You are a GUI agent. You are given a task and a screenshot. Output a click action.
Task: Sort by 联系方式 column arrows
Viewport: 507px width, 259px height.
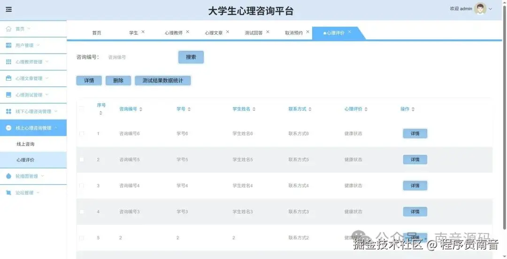[x=310, y=109]
